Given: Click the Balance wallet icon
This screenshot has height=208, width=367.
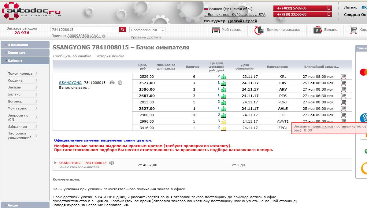Looking at the screenshot, I should tap(317, 30).
